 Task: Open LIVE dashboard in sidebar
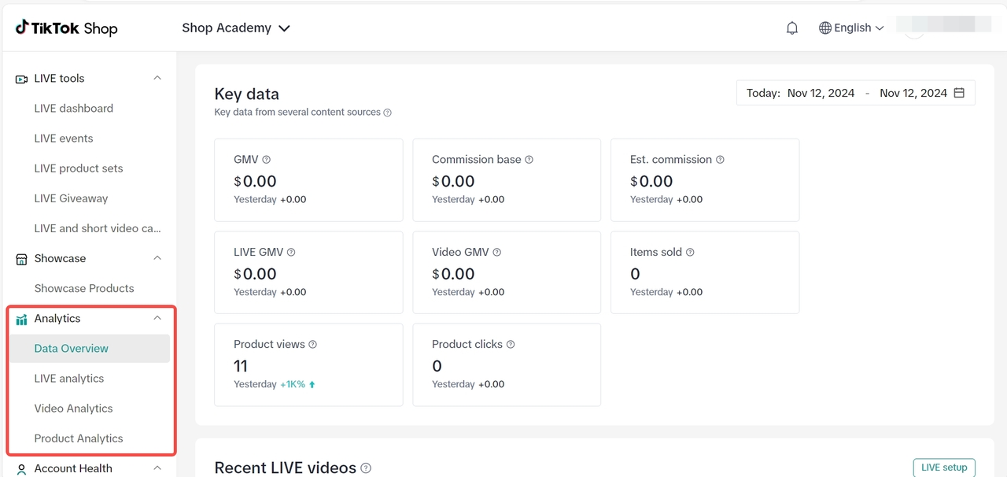(74, 109)
